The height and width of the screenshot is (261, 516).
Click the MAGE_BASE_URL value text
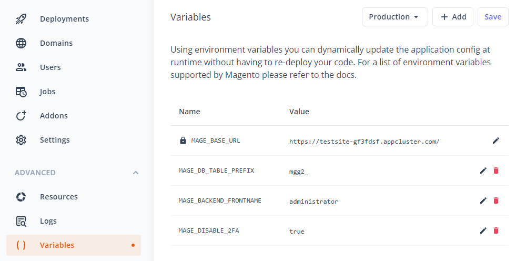pyautogui.click(x=365, y=142)
